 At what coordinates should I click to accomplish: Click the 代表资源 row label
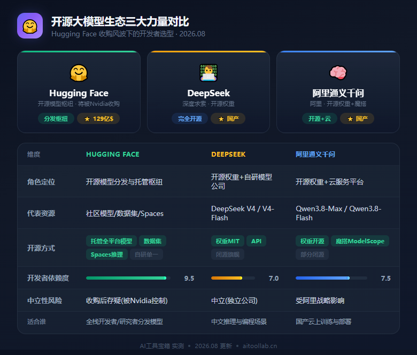41,213
